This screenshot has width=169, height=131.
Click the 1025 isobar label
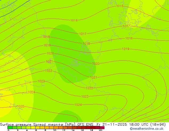coord(21,106)
